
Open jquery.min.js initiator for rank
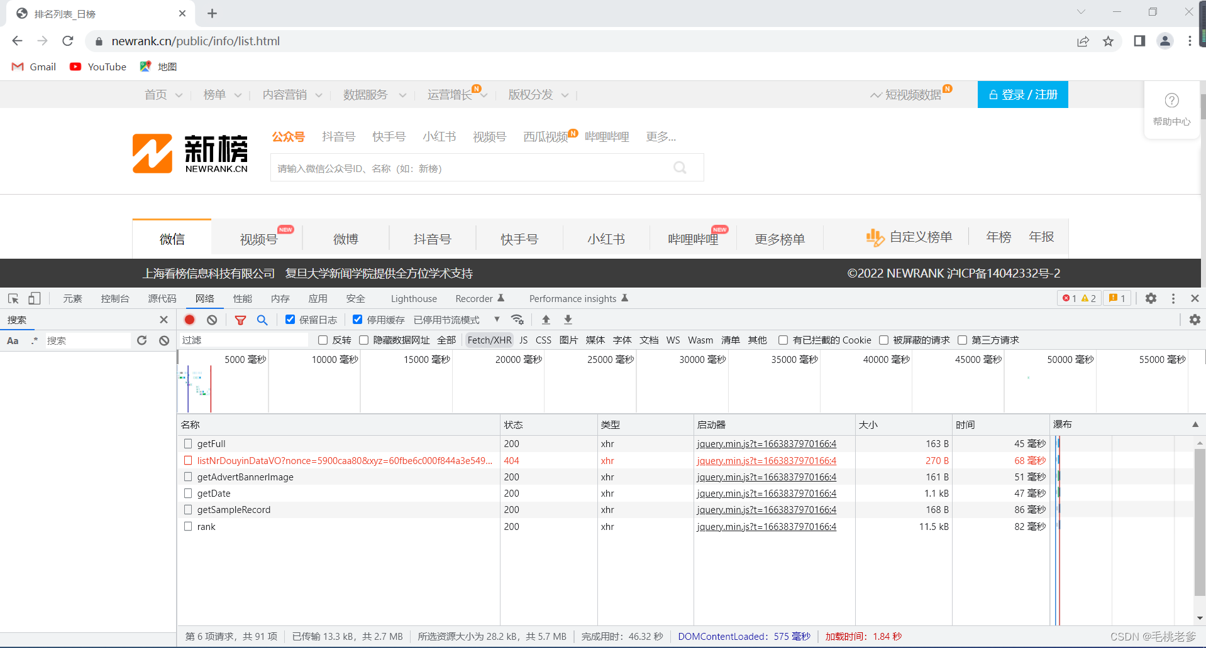[x=766, y=526]
